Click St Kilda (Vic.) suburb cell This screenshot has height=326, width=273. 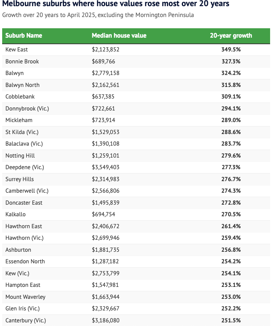pyautogui.click(x=22, y=132)
